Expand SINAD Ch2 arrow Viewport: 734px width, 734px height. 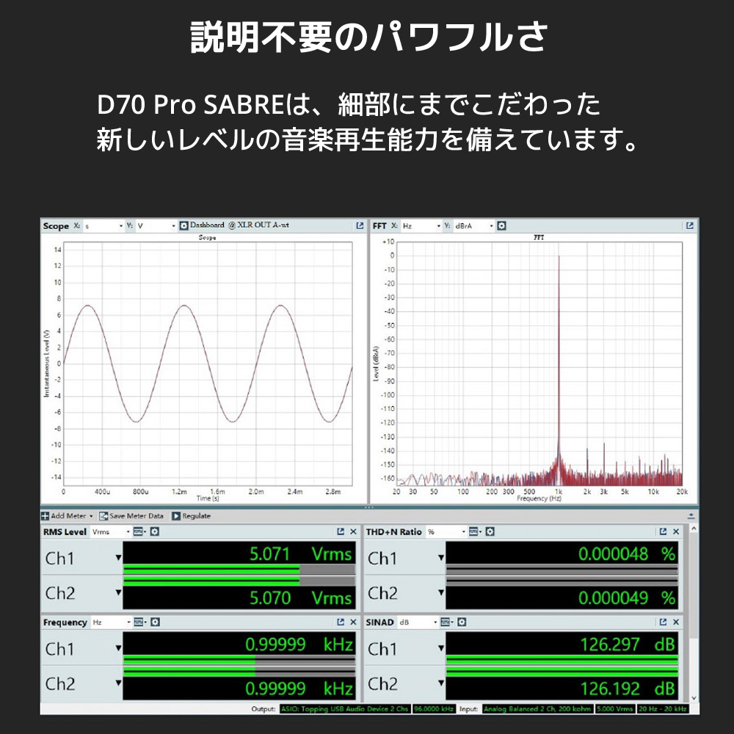(x=441, y=683)
